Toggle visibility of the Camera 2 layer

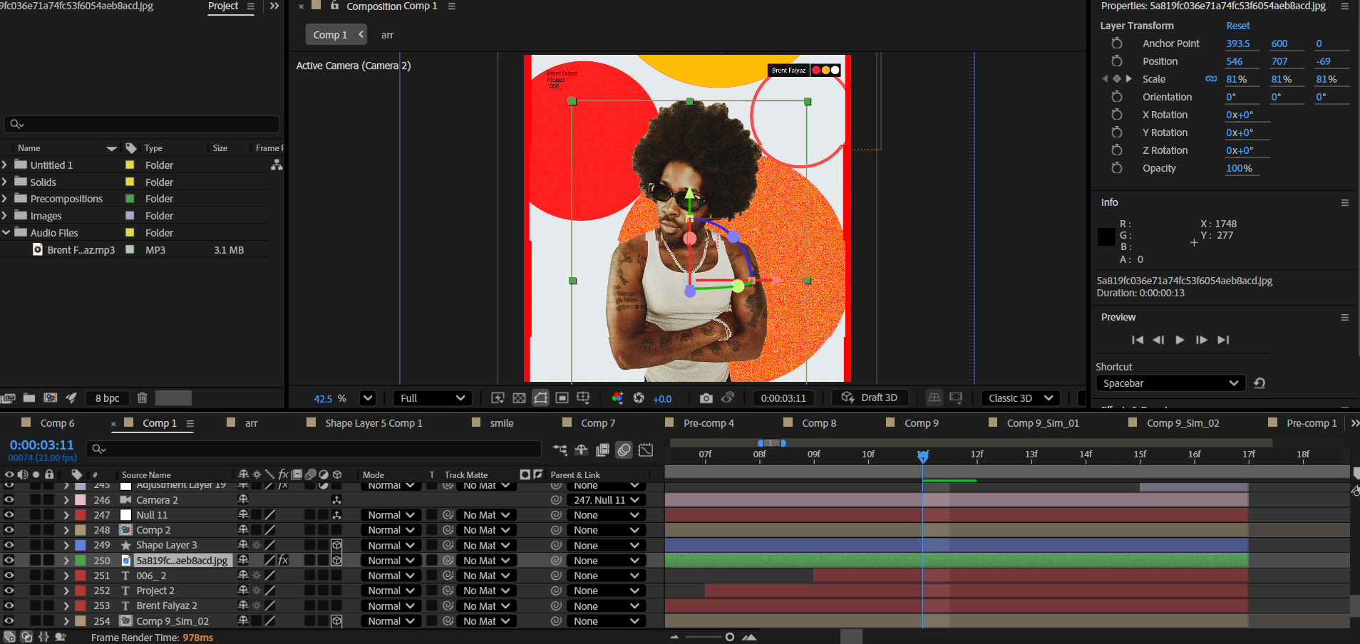9,500
